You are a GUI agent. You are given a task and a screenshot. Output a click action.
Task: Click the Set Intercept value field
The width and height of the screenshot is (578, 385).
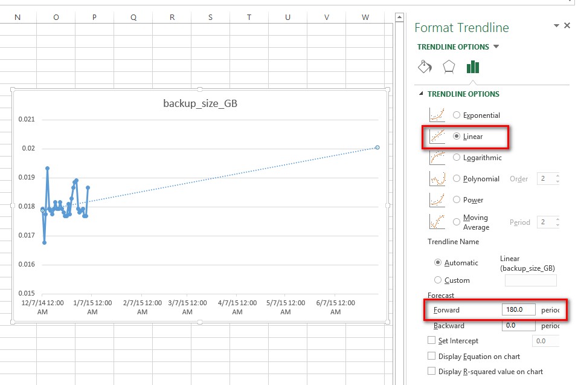pos(545,341)
